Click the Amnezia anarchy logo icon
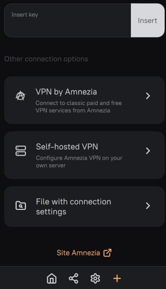This screenshot has height=289, width=166. point(20,96)
